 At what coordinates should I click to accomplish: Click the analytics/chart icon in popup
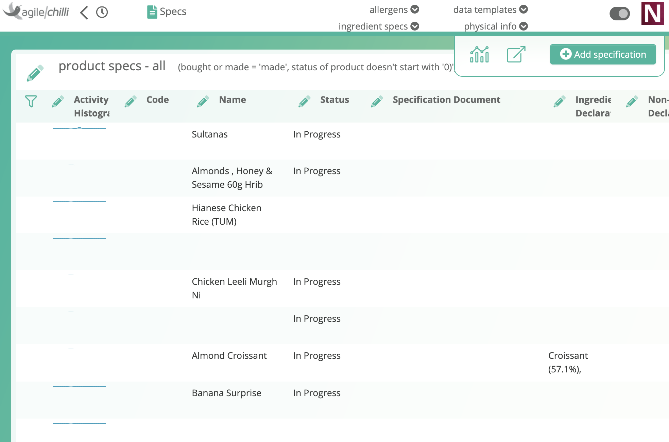pyautogui.click(x=479, y=54)
